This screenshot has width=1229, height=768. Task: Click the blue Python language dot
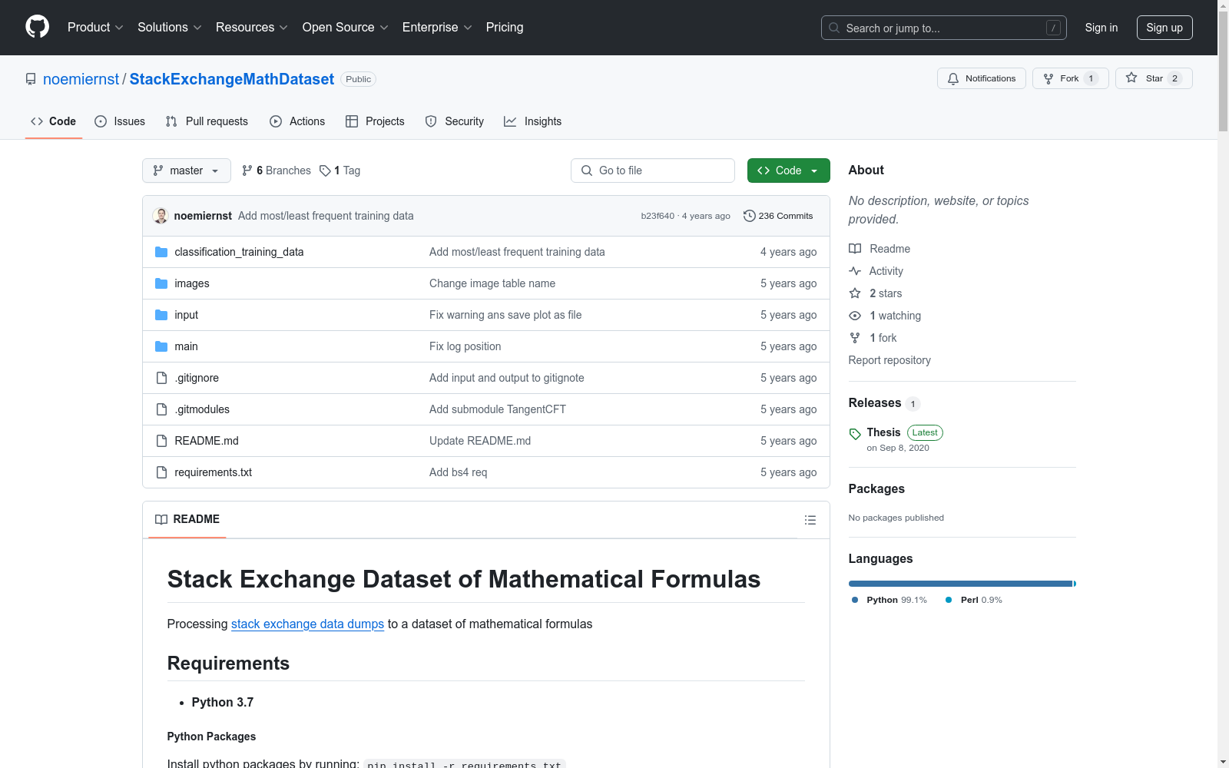tap(855, 600)
